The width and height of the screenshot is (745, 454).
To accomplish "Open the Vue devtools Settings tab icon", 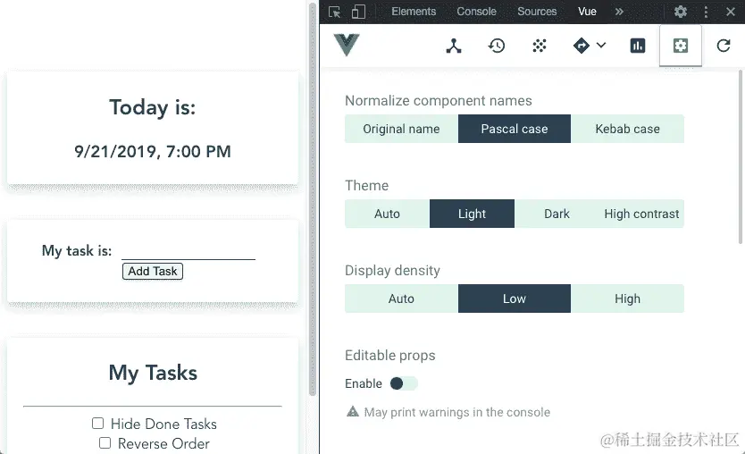I will click(681, 46).
